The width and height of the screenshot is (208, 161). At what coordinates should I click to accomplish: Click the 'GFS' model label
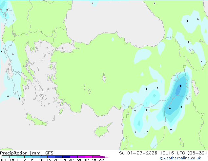[49, 153]
